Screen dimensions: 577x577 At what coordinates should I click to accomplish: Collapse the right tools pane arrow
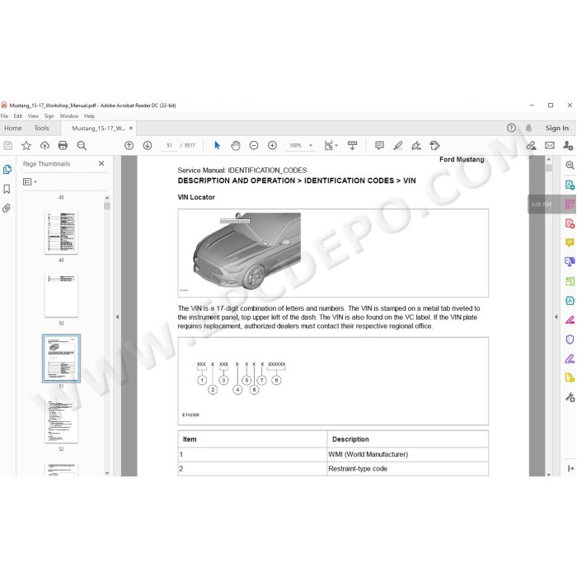click(556, 317)
